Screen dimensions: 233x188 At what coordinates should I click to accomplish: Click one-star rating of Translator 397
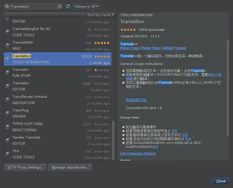pyautogui.click(x=102, y=70)
